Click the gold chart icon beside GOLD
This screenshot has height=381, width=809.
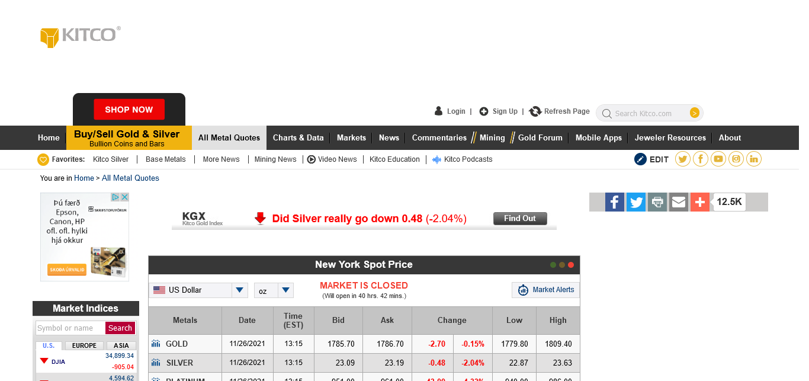tap(156, 344)
